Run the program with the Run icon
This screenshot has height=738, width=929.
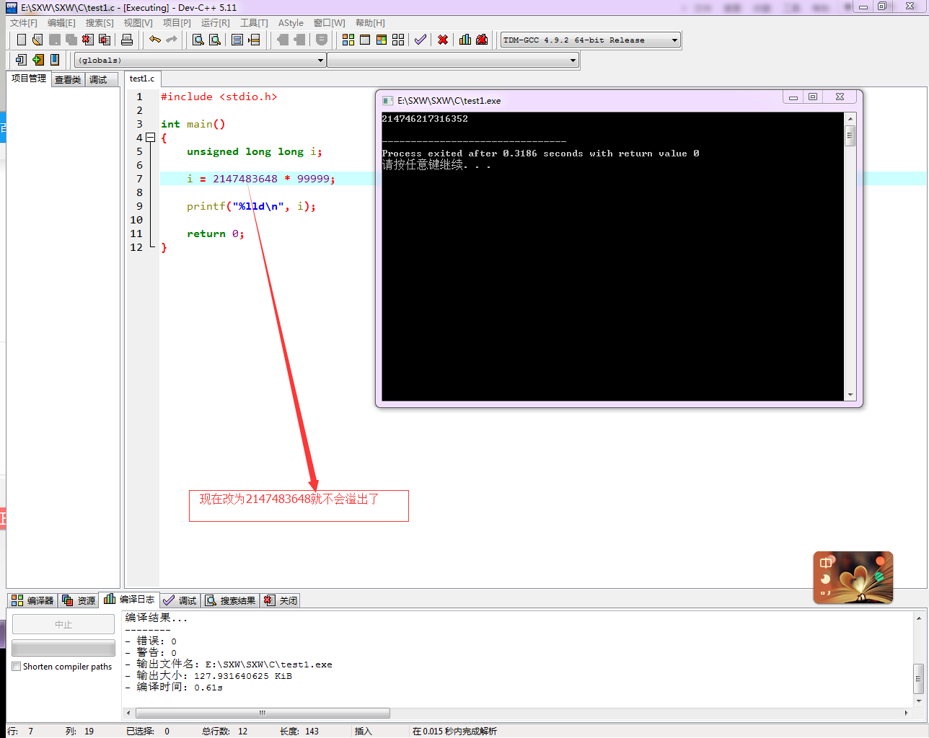pyautogui.click(x=365, y=40)
